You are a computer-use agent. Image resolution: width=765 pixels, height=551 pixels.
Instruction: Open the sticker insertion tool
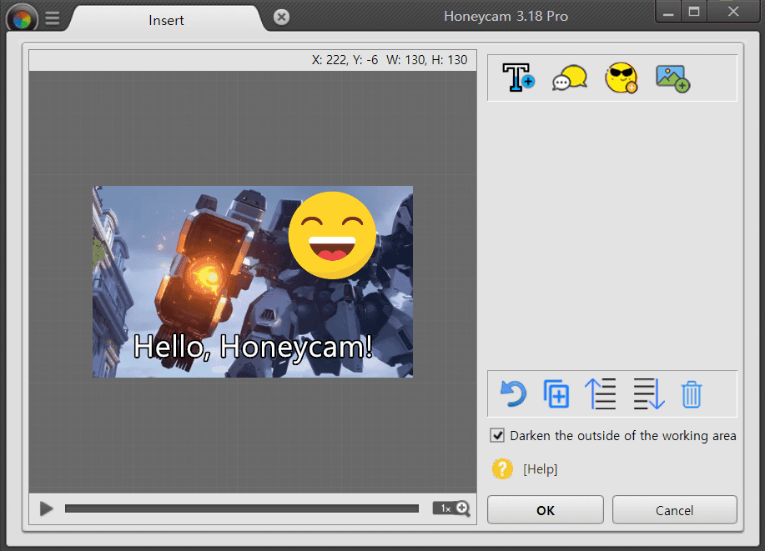621,77
